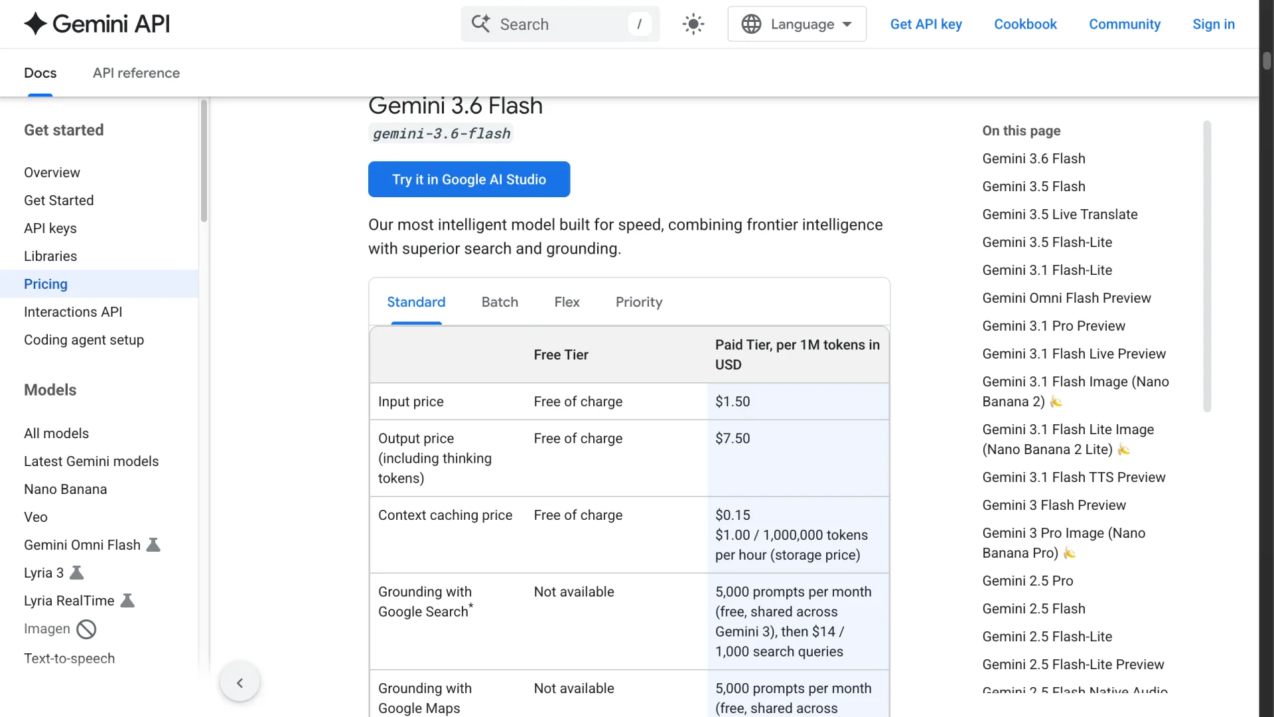1274x717 pixels.
Task: Jump to Gemini 3 Pro Image Nano Banana Pro
Action: coord(1064,543)
